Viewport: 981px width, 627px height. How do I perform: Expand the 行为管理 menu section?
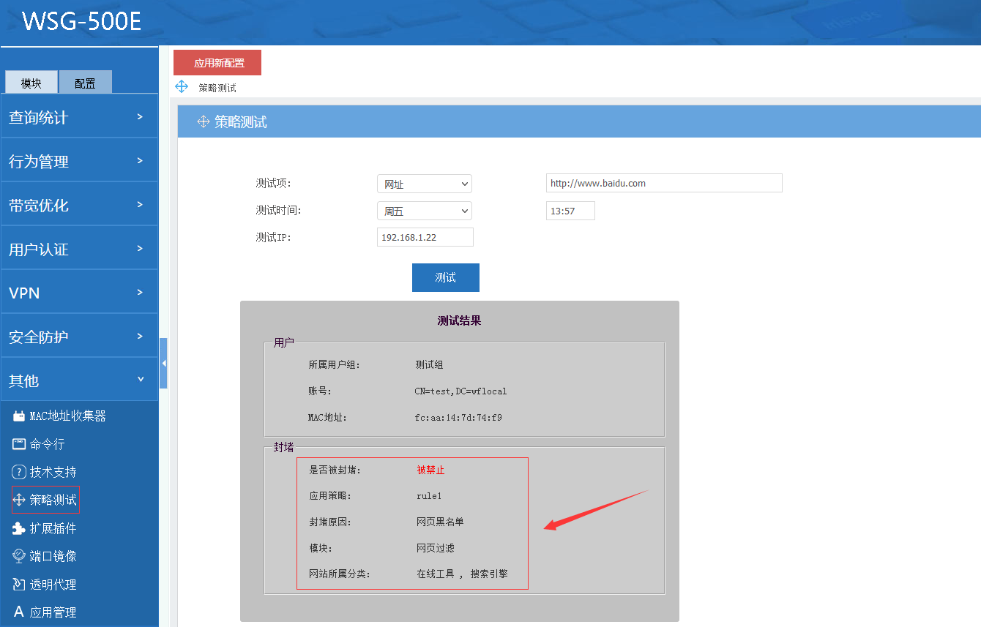pyautogui.click(x=79, y=161)
